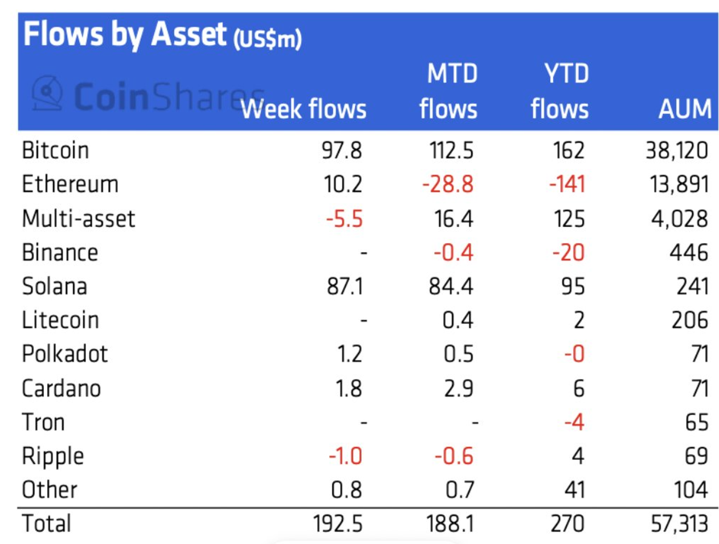Select the Bitcoin row label
This screenshot has height=544, width=719.
click(55, 150)
